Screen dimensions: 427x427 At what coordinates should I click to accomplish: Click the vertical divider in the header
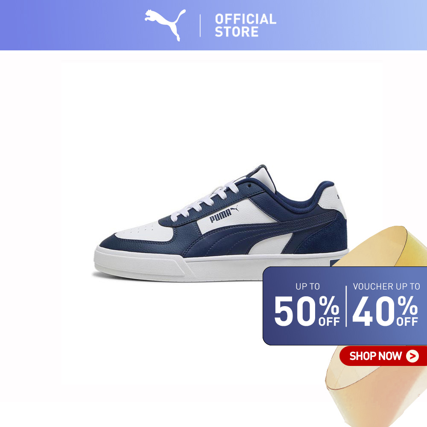pos(200,25)
